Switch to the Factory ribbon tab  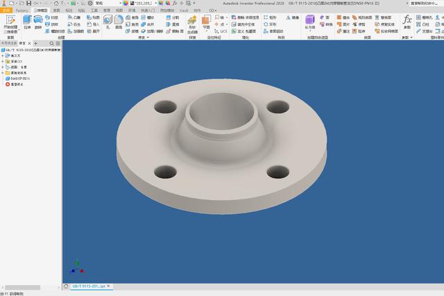tap(22, 10)
